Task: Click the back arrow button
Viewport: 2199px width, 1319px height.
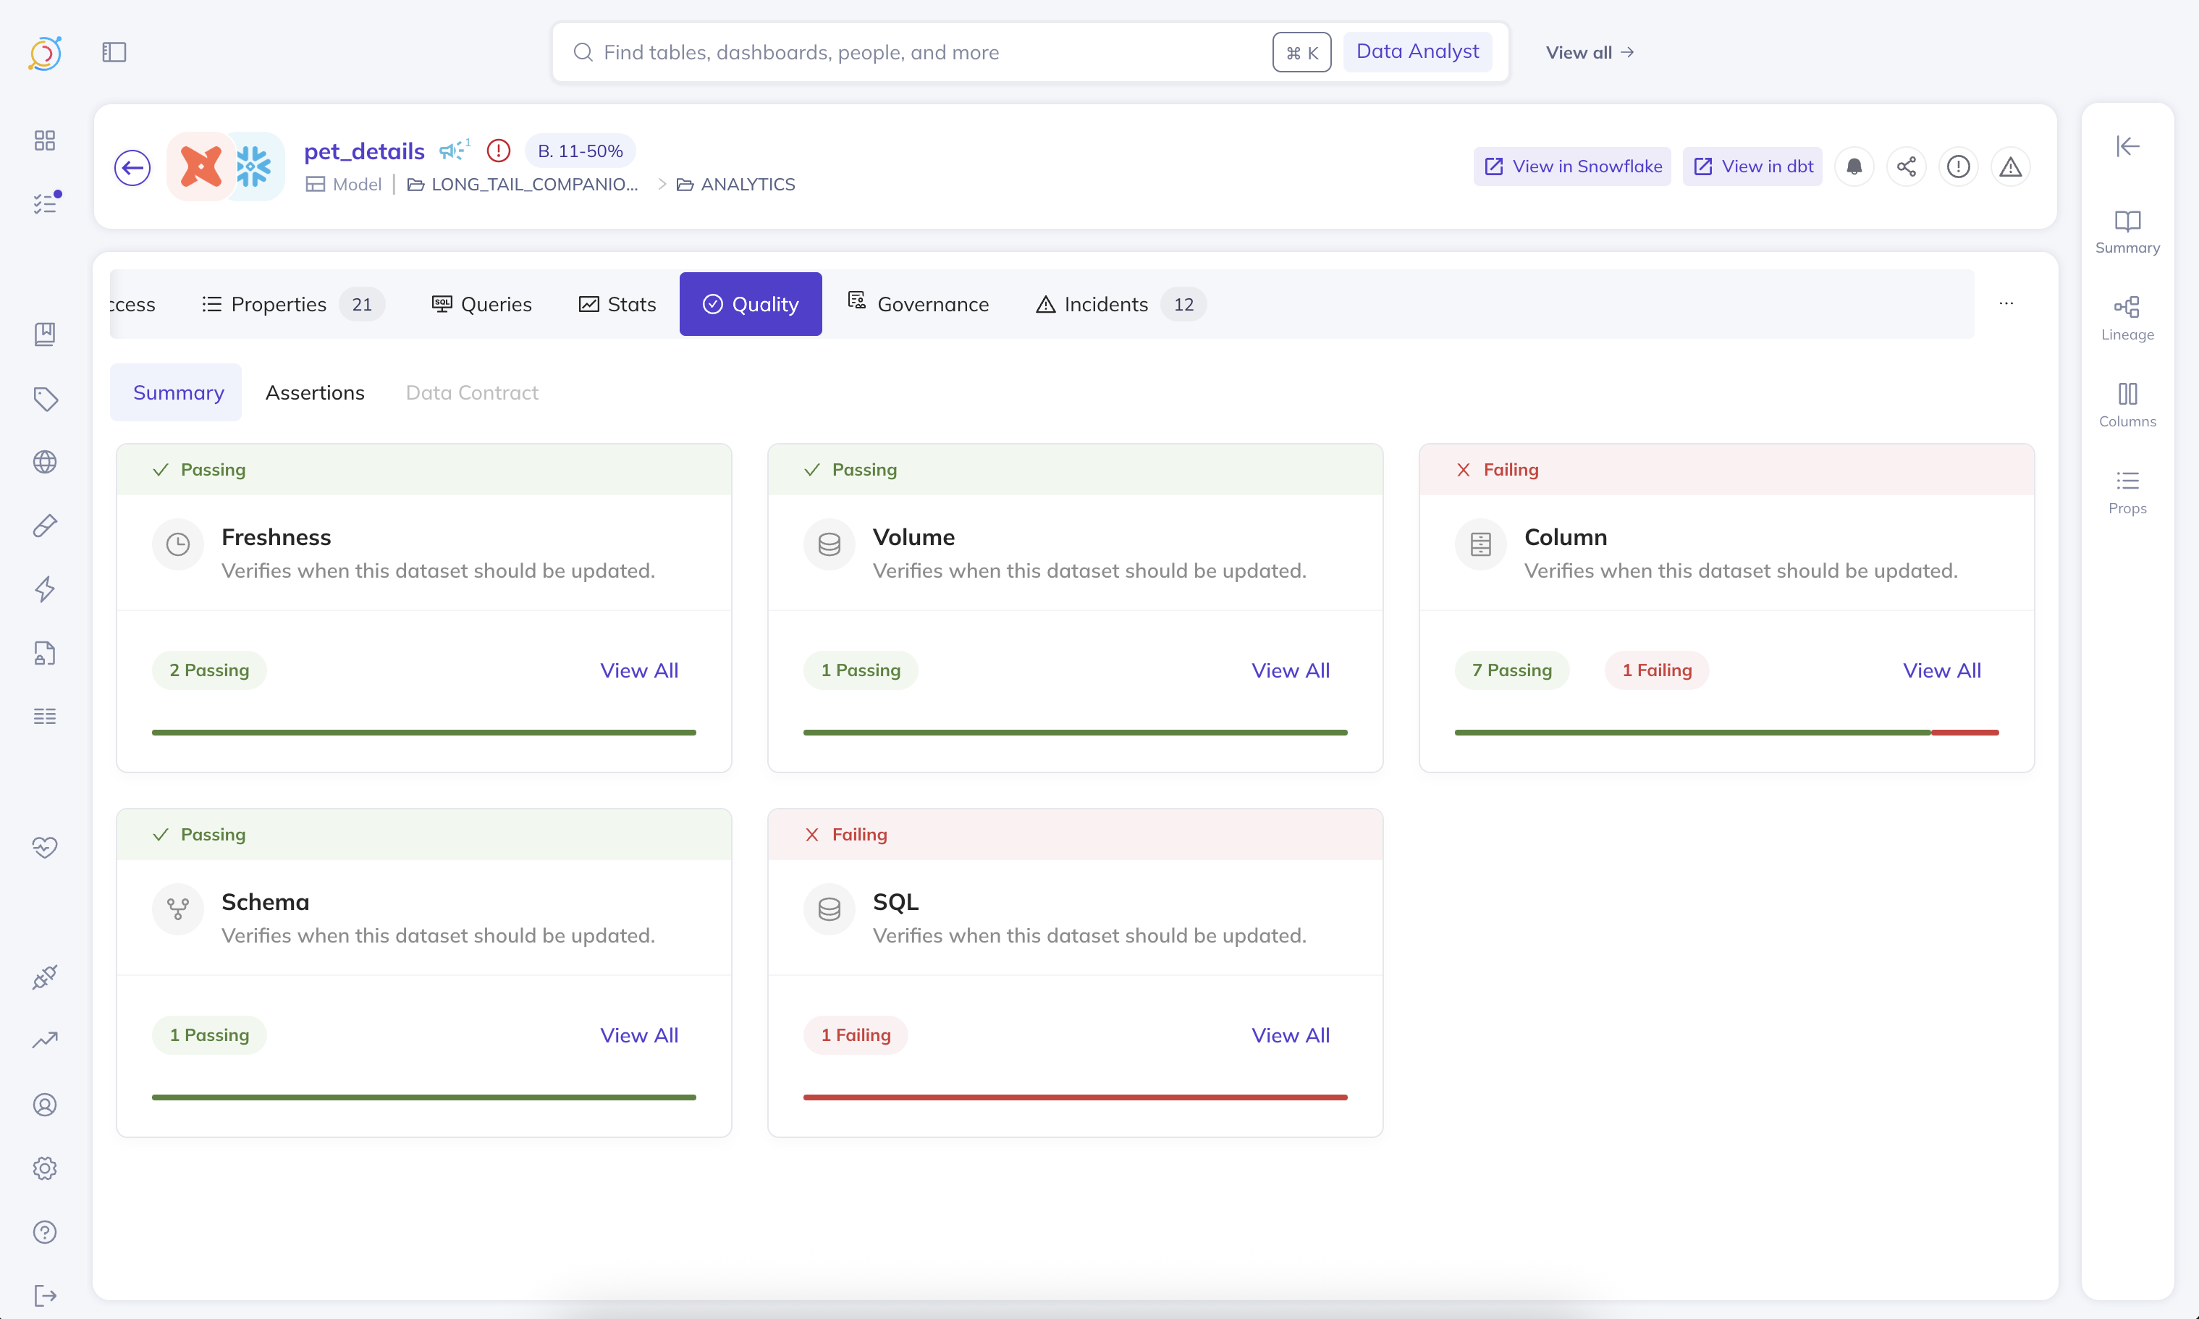Action: [x=132, y=167]
